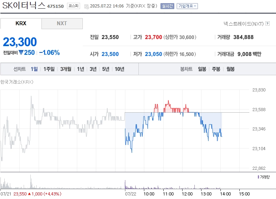276x199 pixels.
Task: Click the 코스피 market badge
Action: coord(73,6)
